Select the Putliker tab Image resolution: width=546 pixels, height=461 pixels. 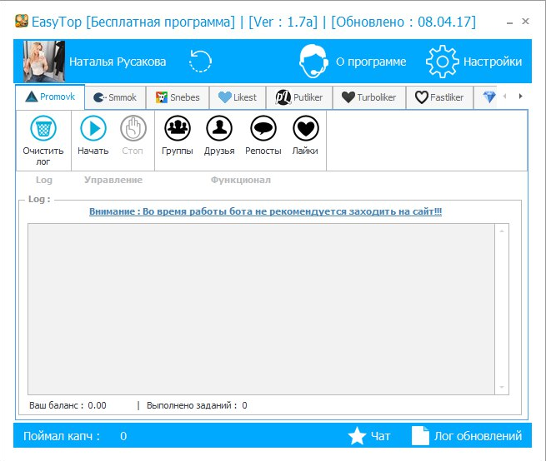pos(300,97)
